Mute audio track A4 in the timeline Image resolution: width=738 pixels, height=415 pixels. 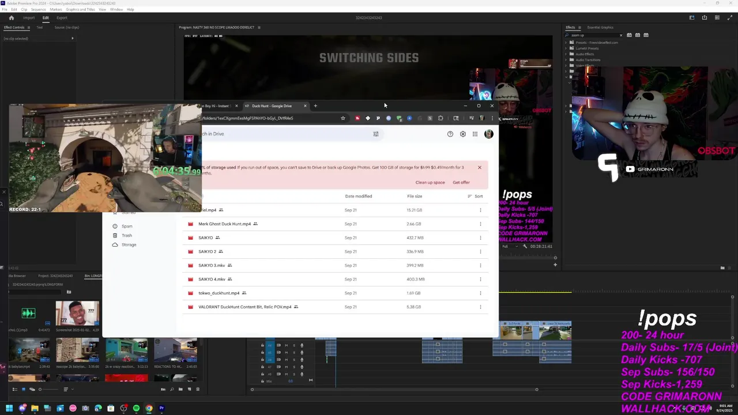(287, 345)
